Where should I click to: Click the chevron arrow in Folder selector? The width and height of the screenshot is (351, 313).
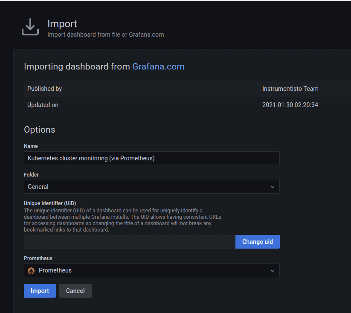click(x=273, y=187)
